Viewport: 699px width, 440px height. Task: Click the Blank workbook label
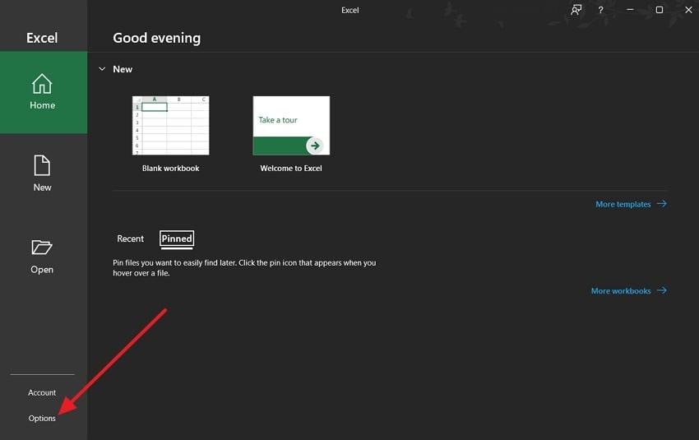tap(171, 168)
